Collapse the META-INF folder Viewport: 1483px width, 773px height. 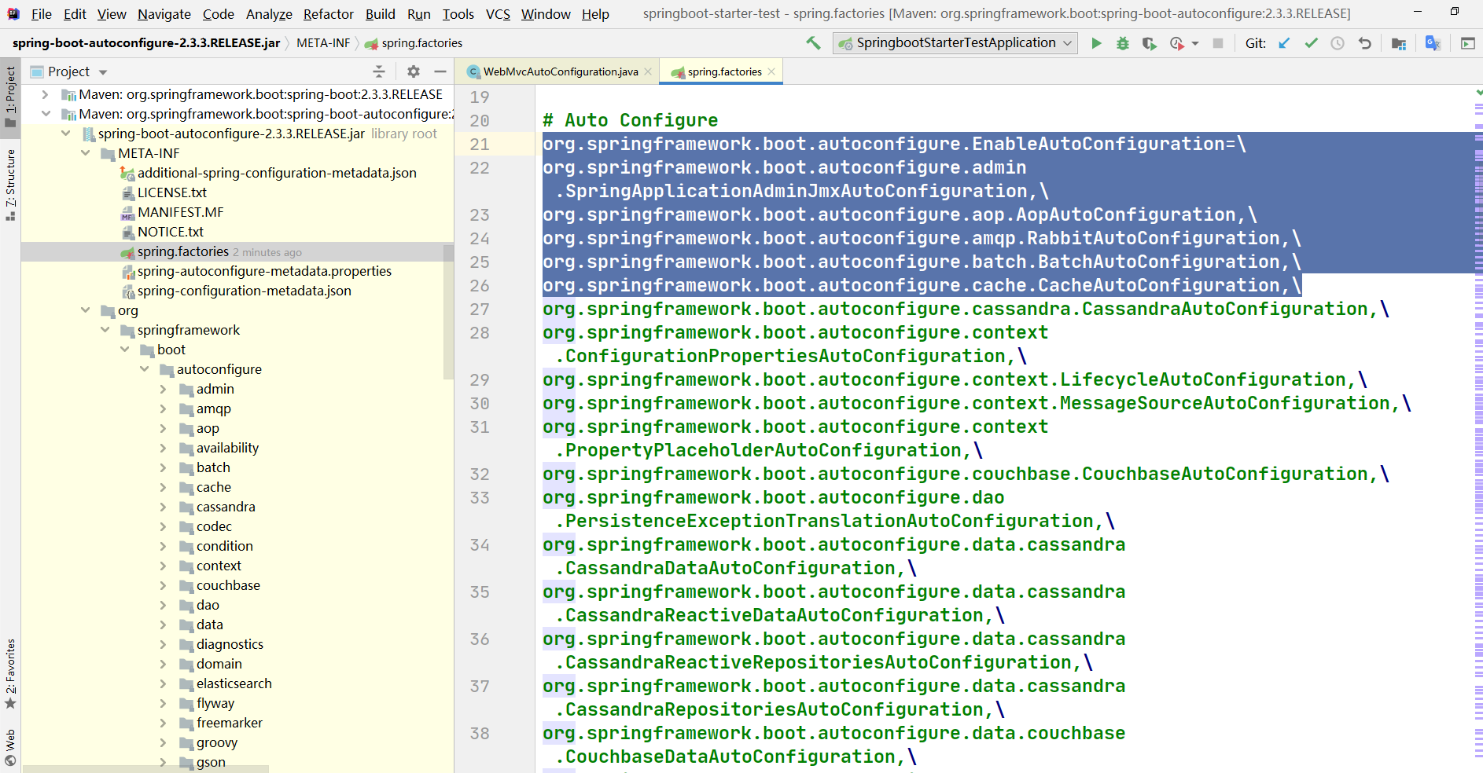(85, 153)
